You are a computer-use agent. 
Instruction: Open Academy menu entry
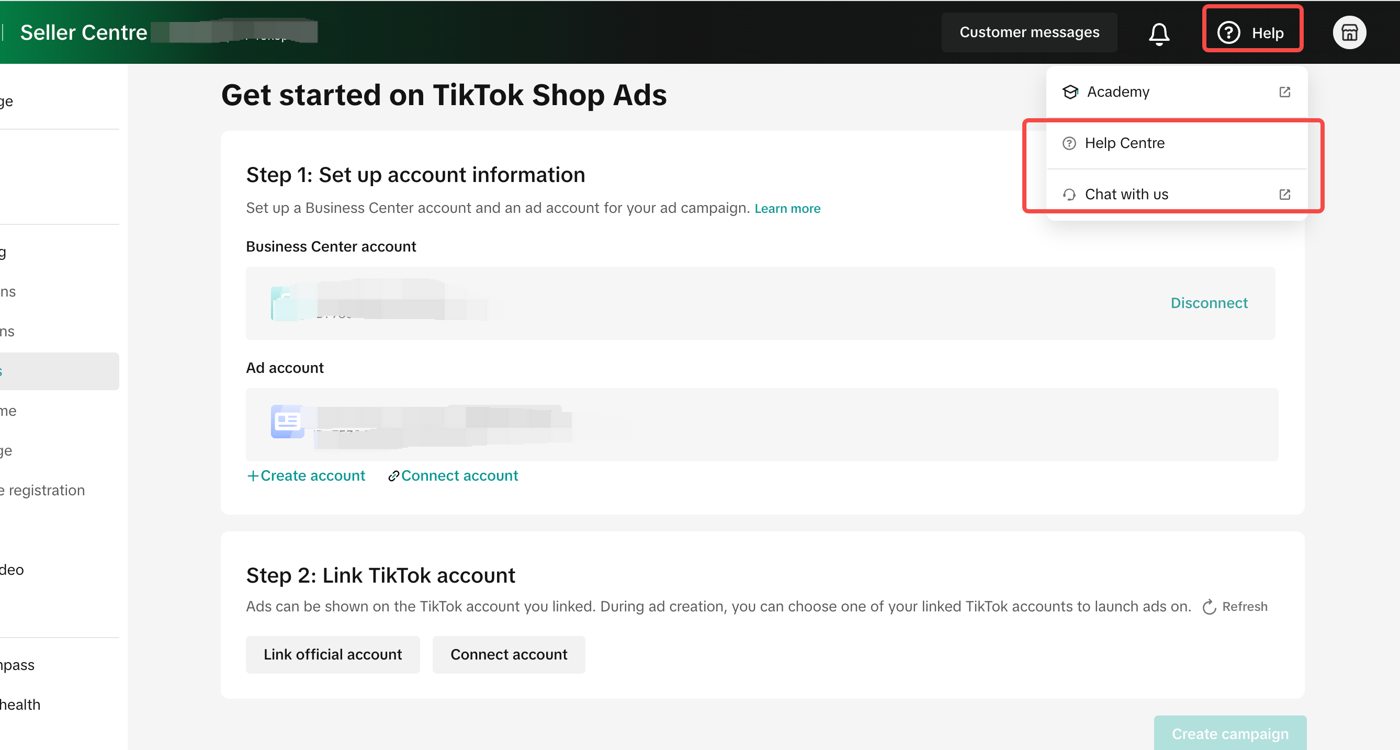[x=1118, y=92]
